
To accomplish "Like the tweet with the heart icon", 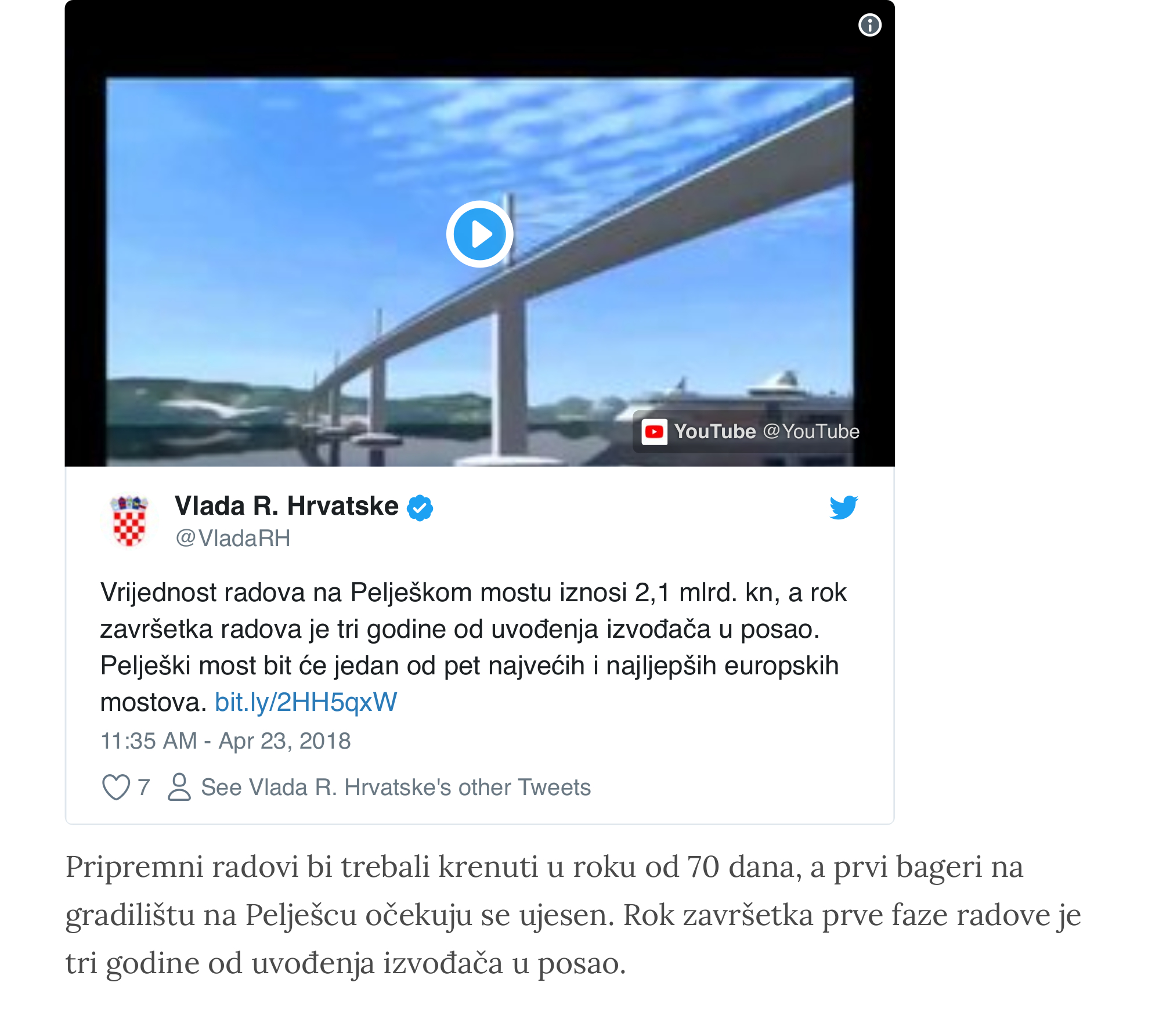I will pos(115,788).
